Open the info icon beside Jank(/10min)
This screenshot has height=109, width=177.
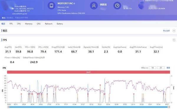[x=79, y=47]
